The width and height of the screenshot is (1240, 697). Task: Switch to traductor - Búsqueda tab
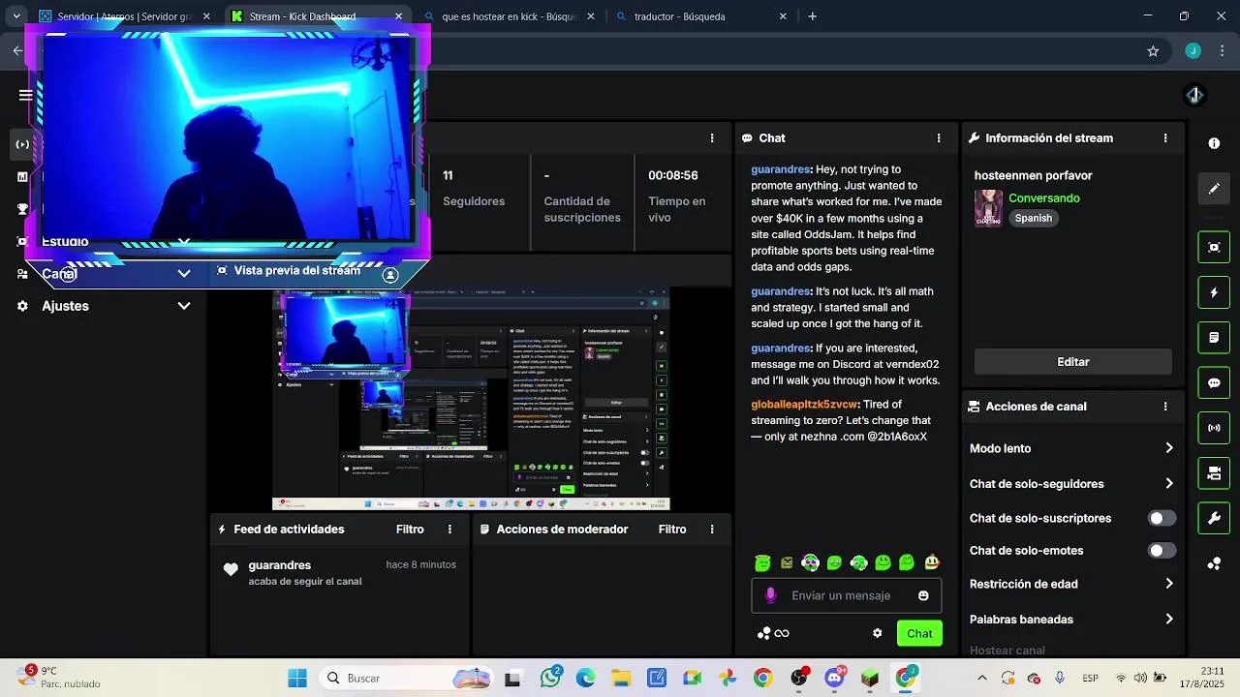tap(701, 16)
